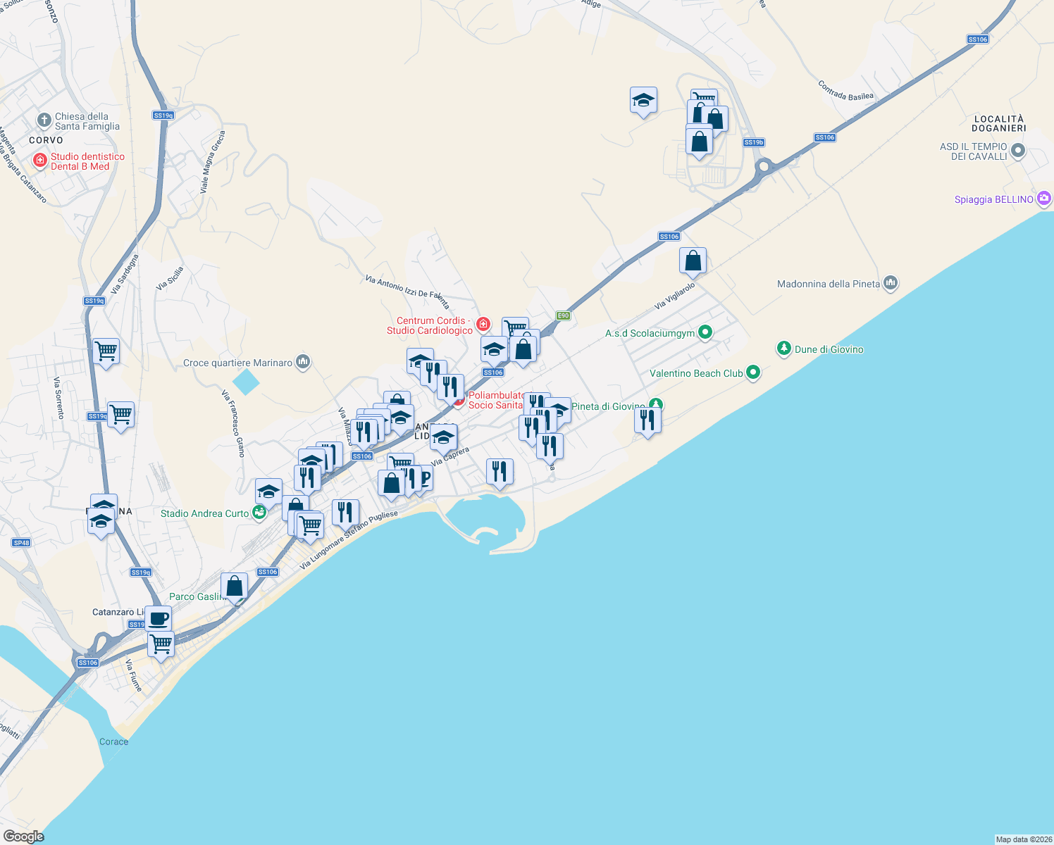Click the Map data ©2026 attribution
Image resolution: width=1054 pixels, height=845 pixels.
(x=1024, y=839)
